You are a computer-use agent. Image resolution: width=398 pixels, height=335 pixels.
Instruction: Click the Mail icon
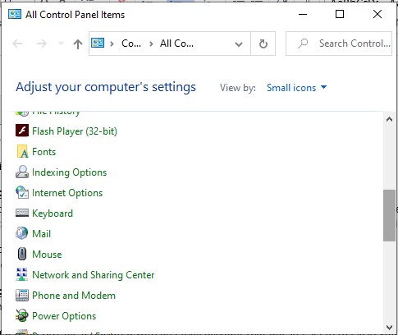point(22,233)
